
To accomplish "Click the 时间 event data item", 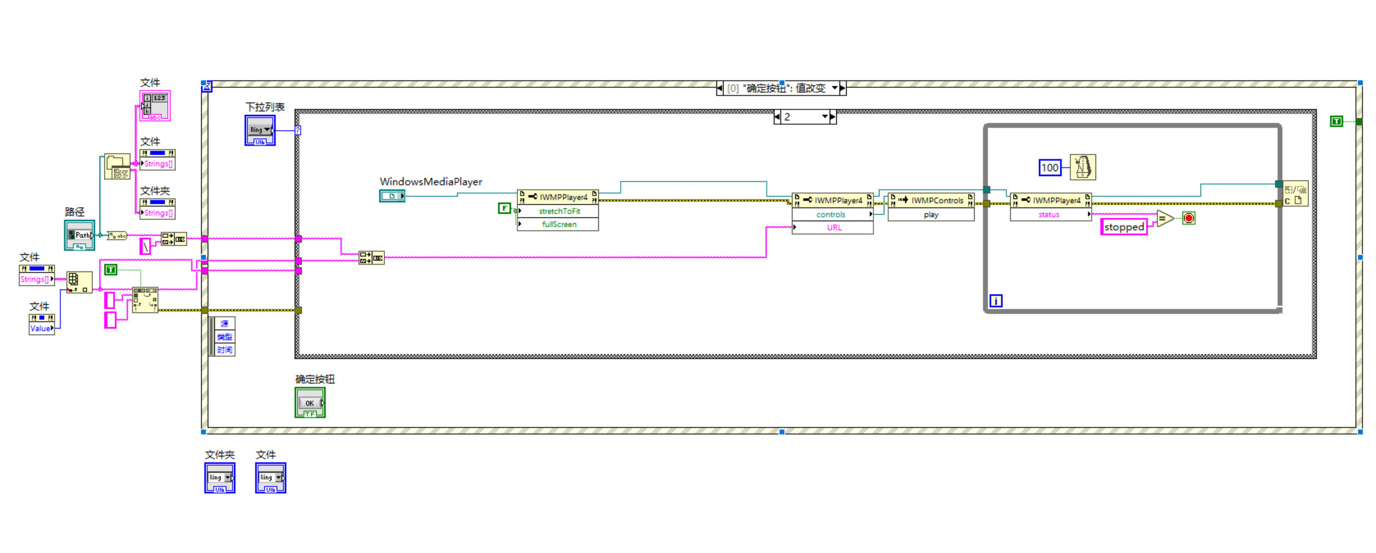I will (224, 350).
